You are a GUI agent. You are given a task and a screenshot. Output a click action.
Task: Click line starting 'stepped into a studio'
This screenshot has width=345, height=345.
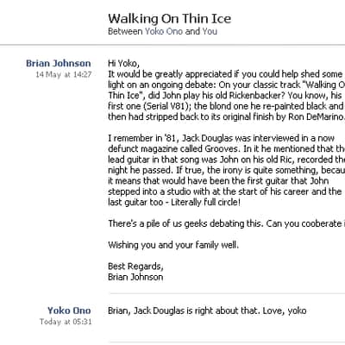point(225,191)
